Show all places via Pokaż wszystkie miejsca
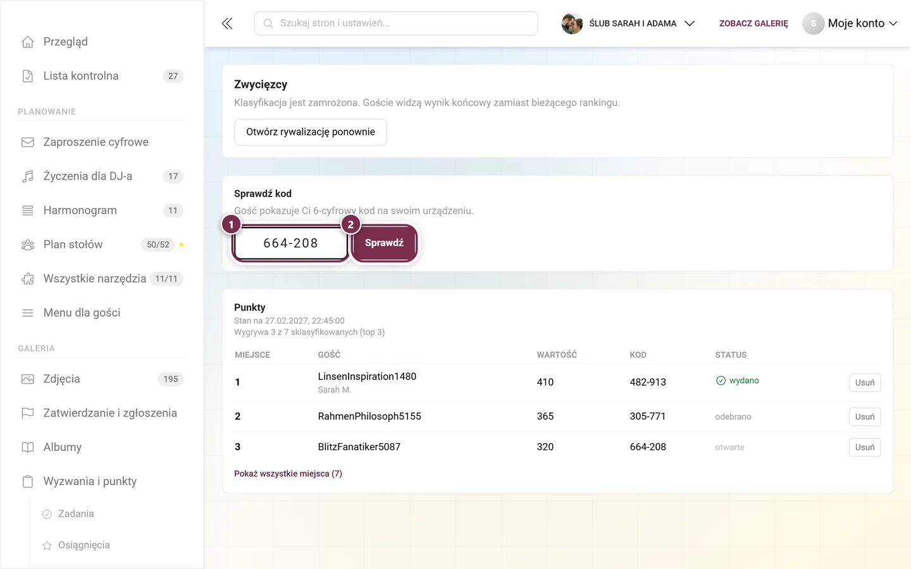Screen dimensions: 911x569 tap(288, 474)
